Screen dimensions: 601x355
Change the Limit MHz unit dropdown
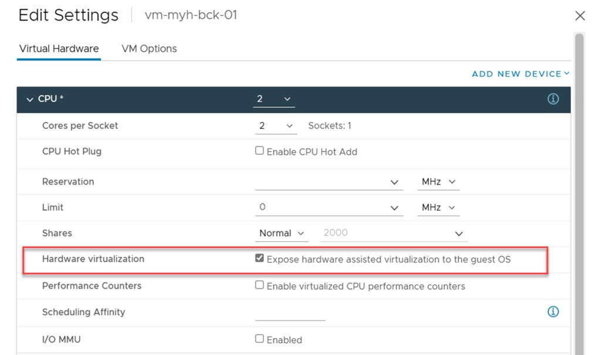tap(438, 207)
